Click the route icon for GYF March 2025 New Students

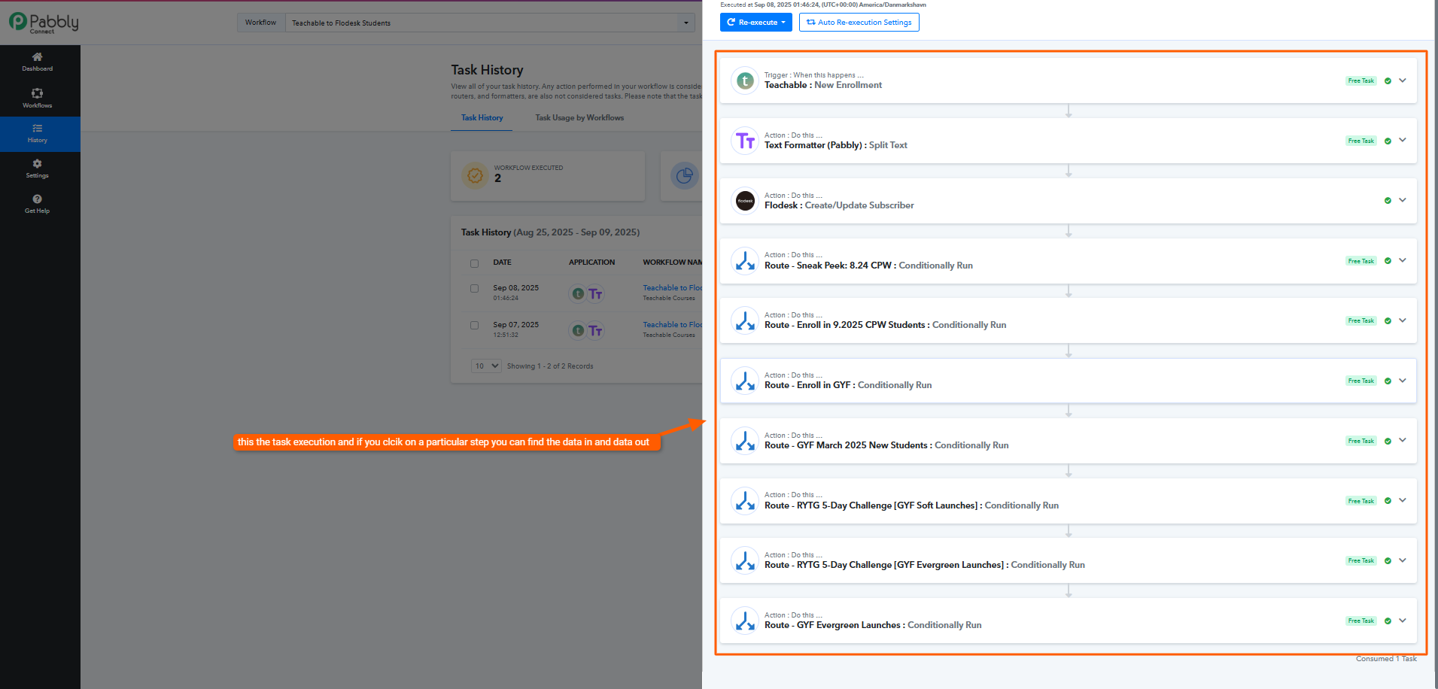coord(745,441)
